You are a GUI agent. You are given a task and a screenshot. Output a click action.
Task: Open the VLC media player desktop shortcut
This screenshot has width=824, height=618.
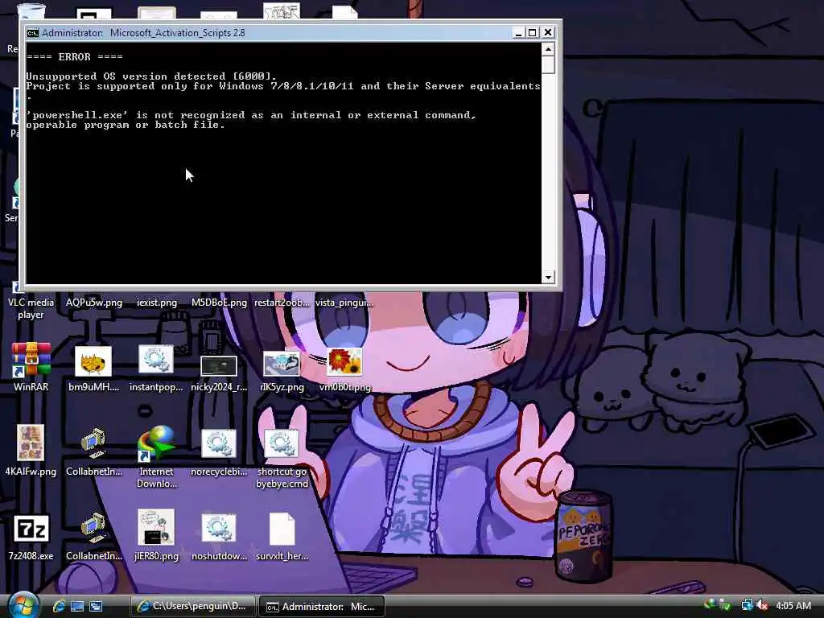point(31,308)
